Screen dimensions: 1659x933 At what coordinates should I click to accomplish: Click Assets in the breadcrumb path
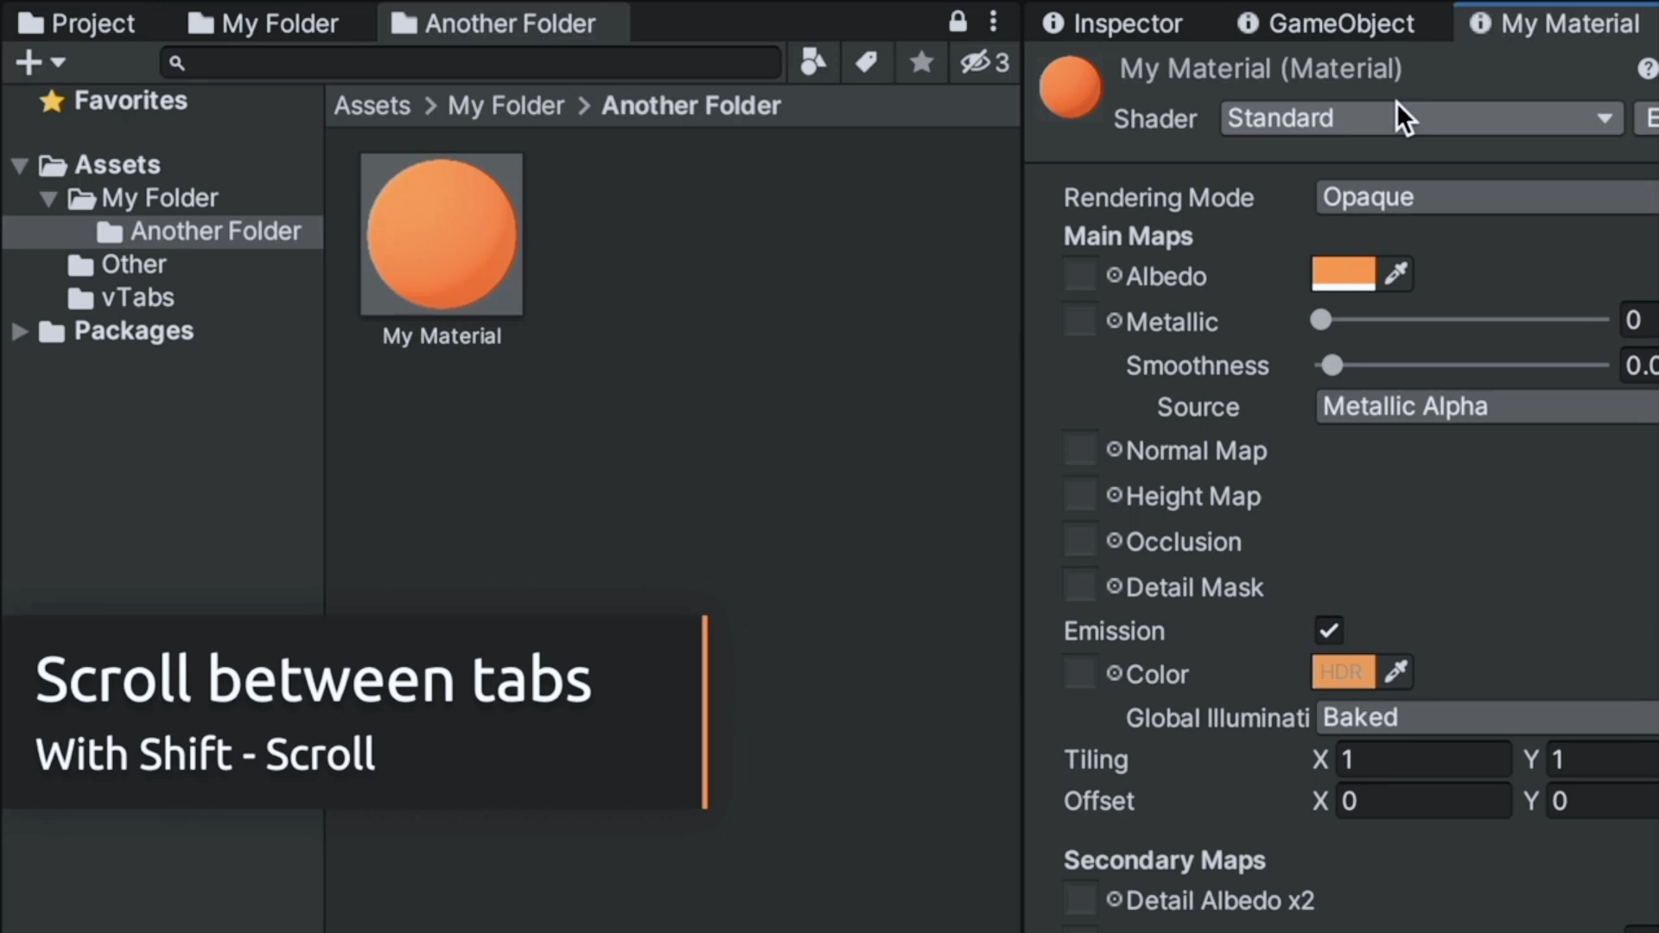click(372, 105)
